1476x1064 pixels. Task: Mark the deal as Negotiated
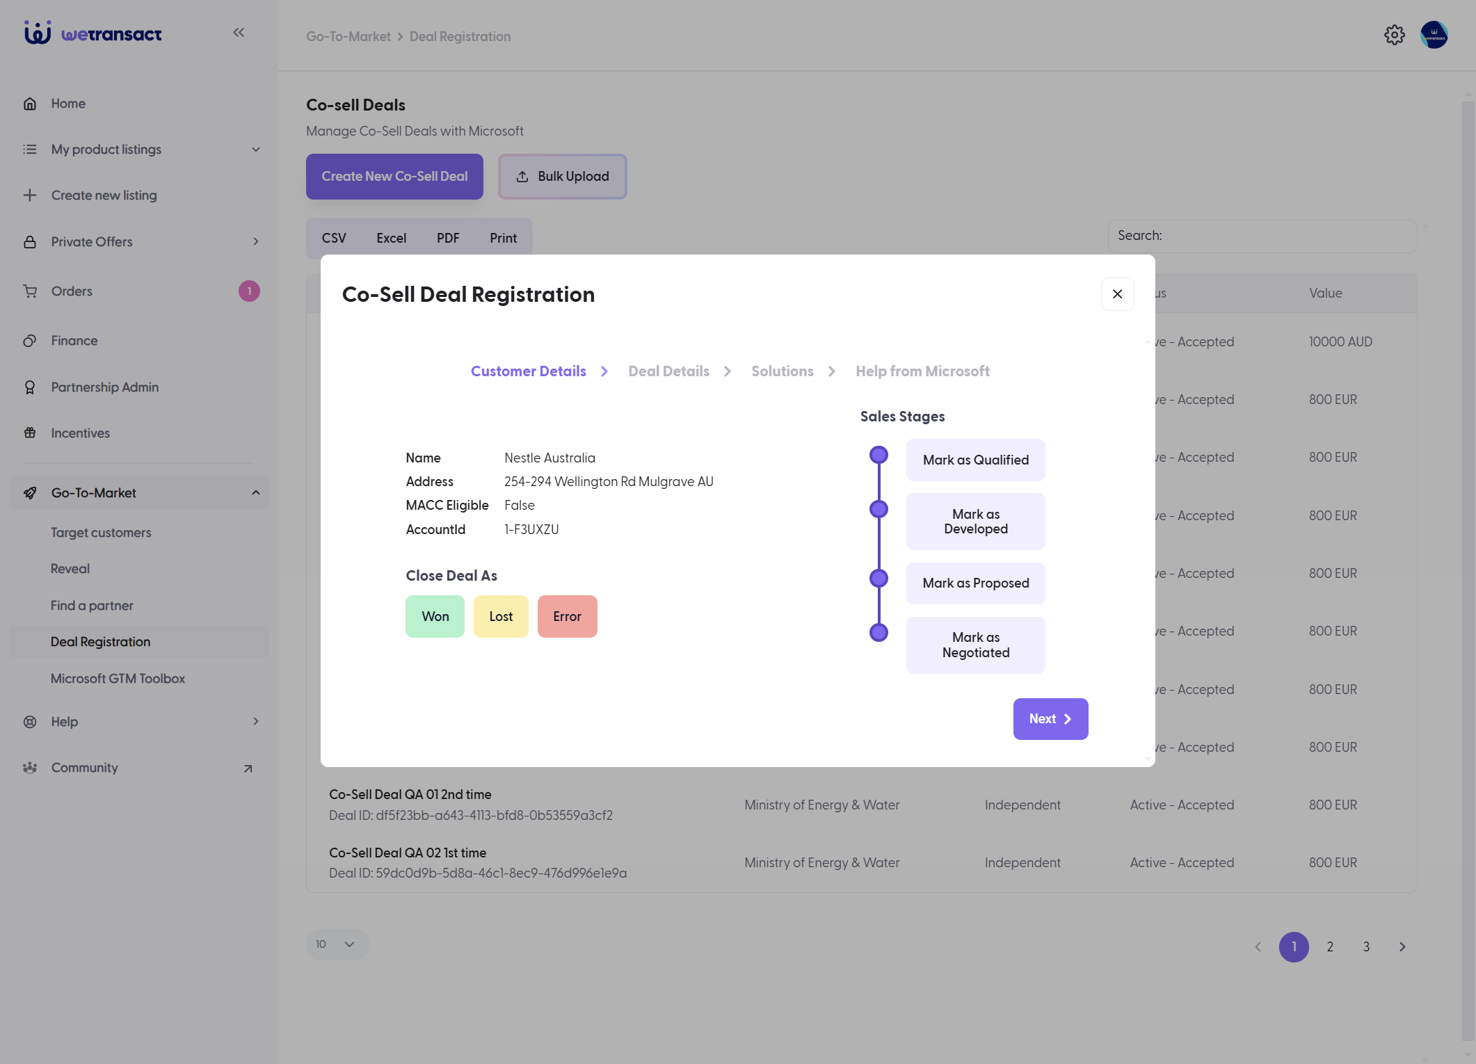[x=975, y=645]
